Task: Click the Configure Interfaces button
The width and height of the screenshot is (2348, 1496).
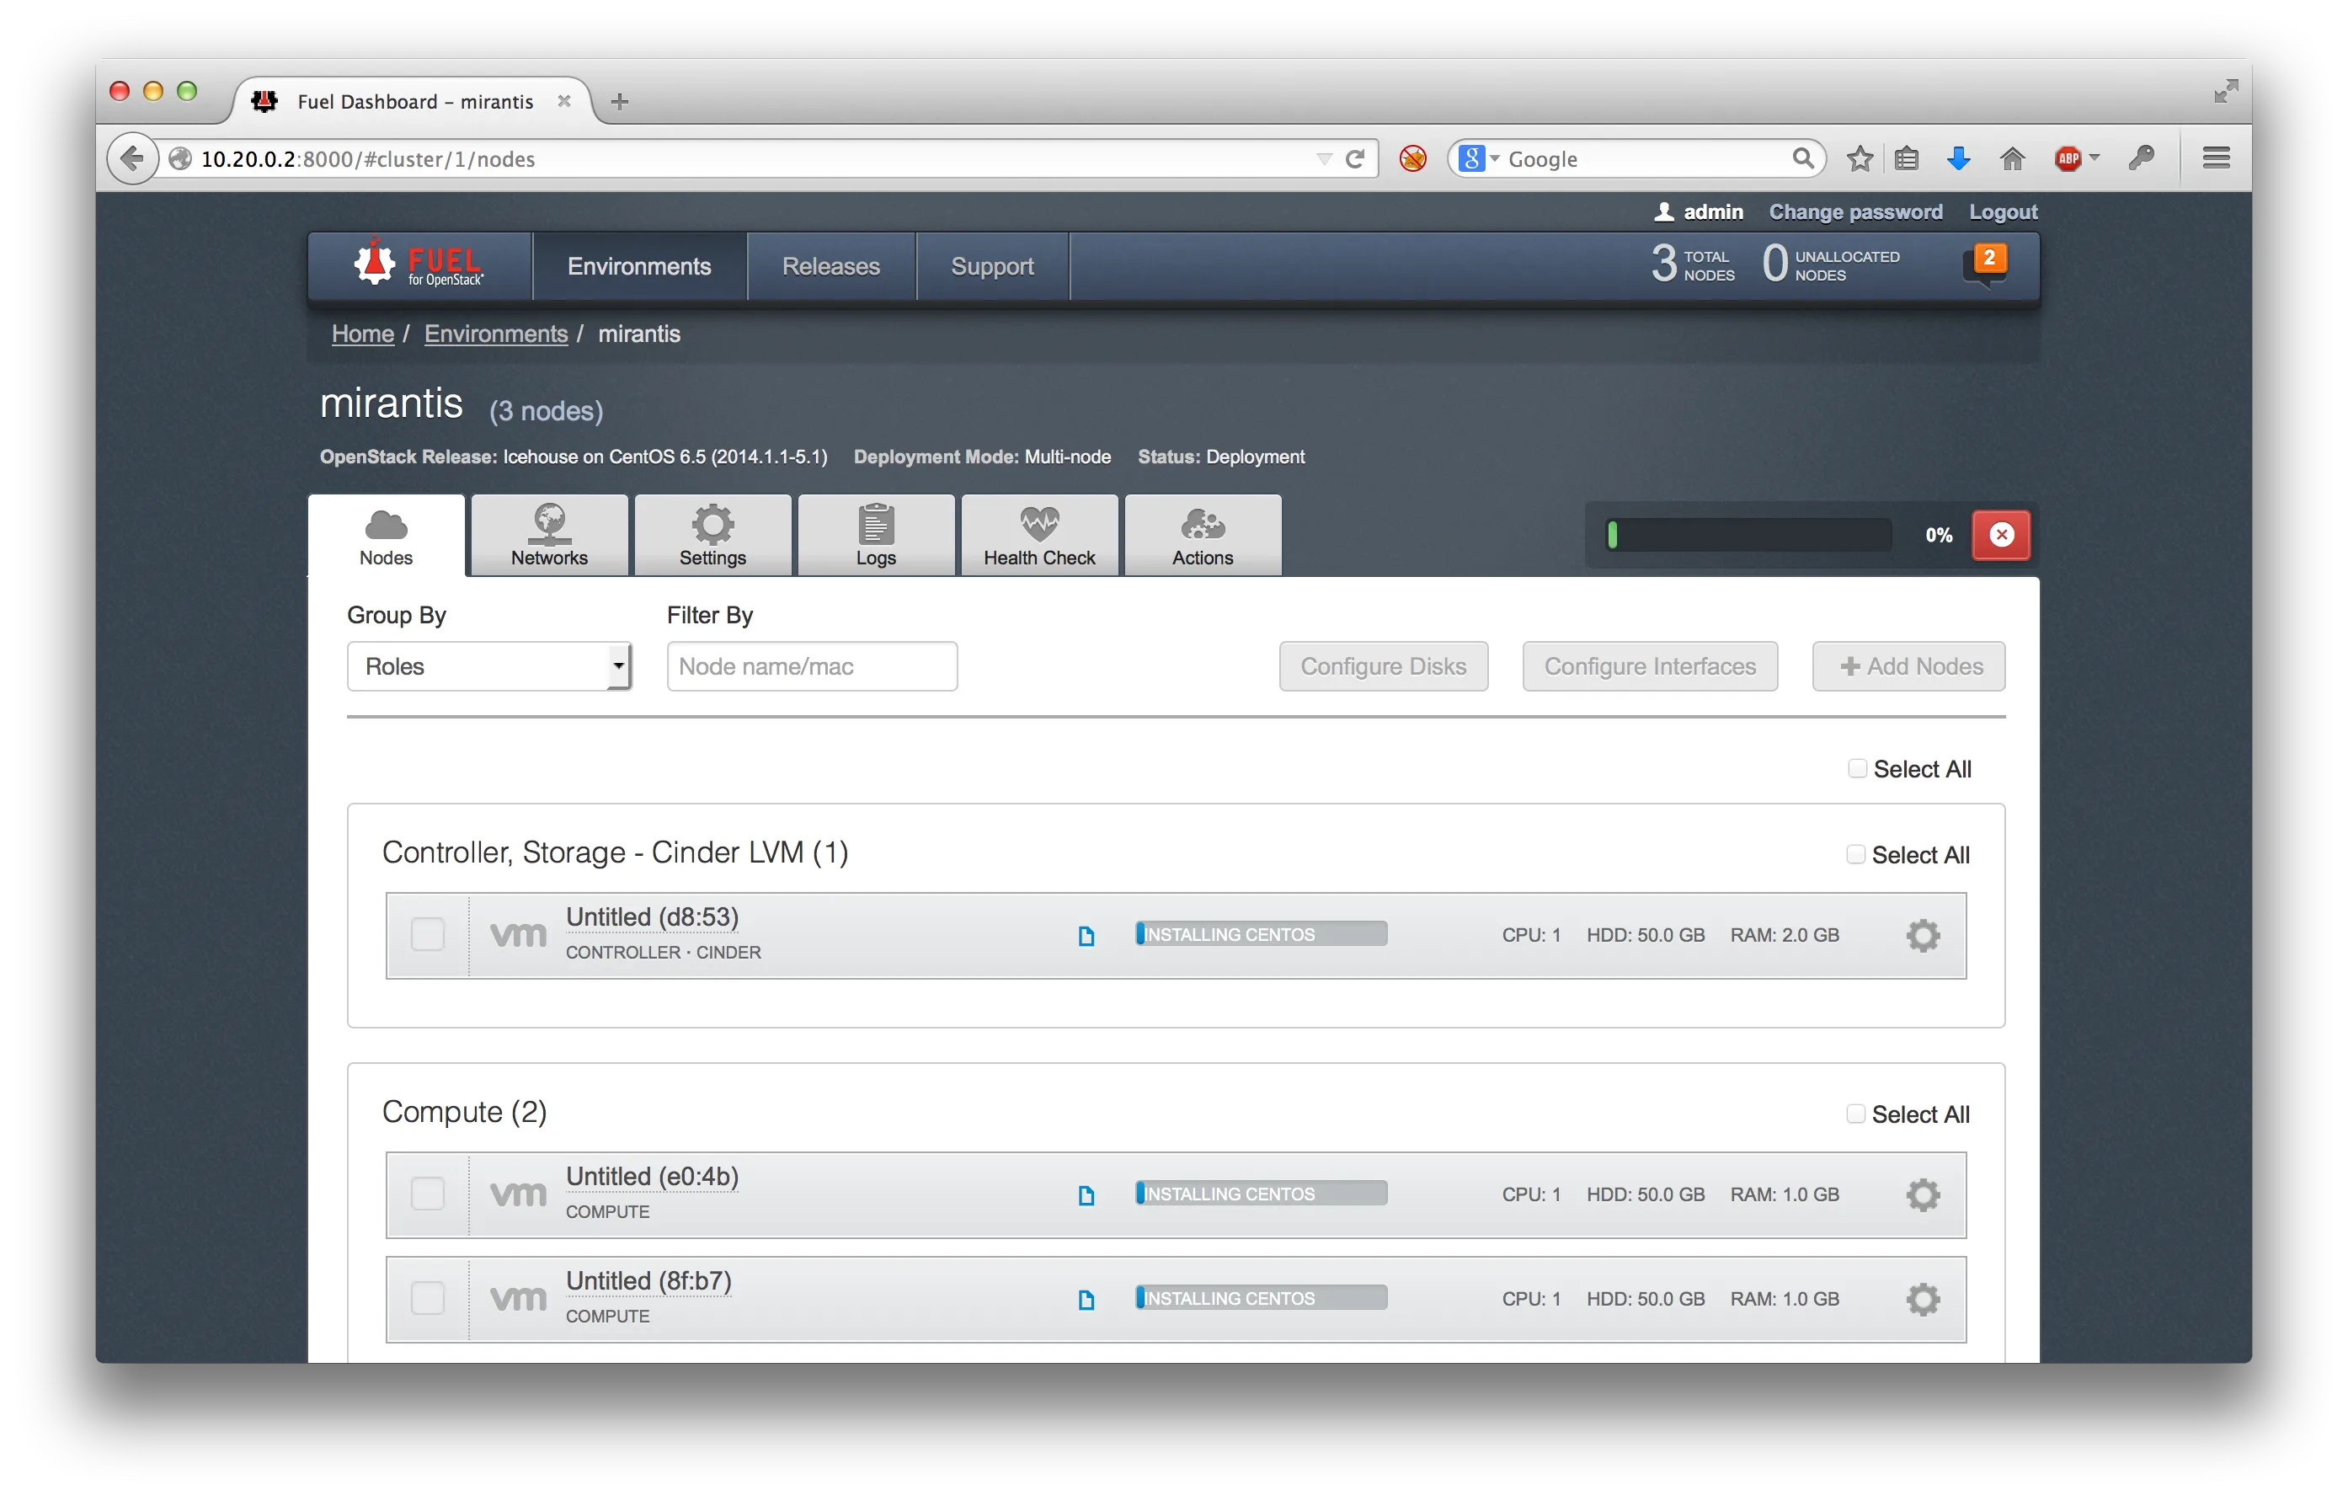Action: (x=1650, y=666)
